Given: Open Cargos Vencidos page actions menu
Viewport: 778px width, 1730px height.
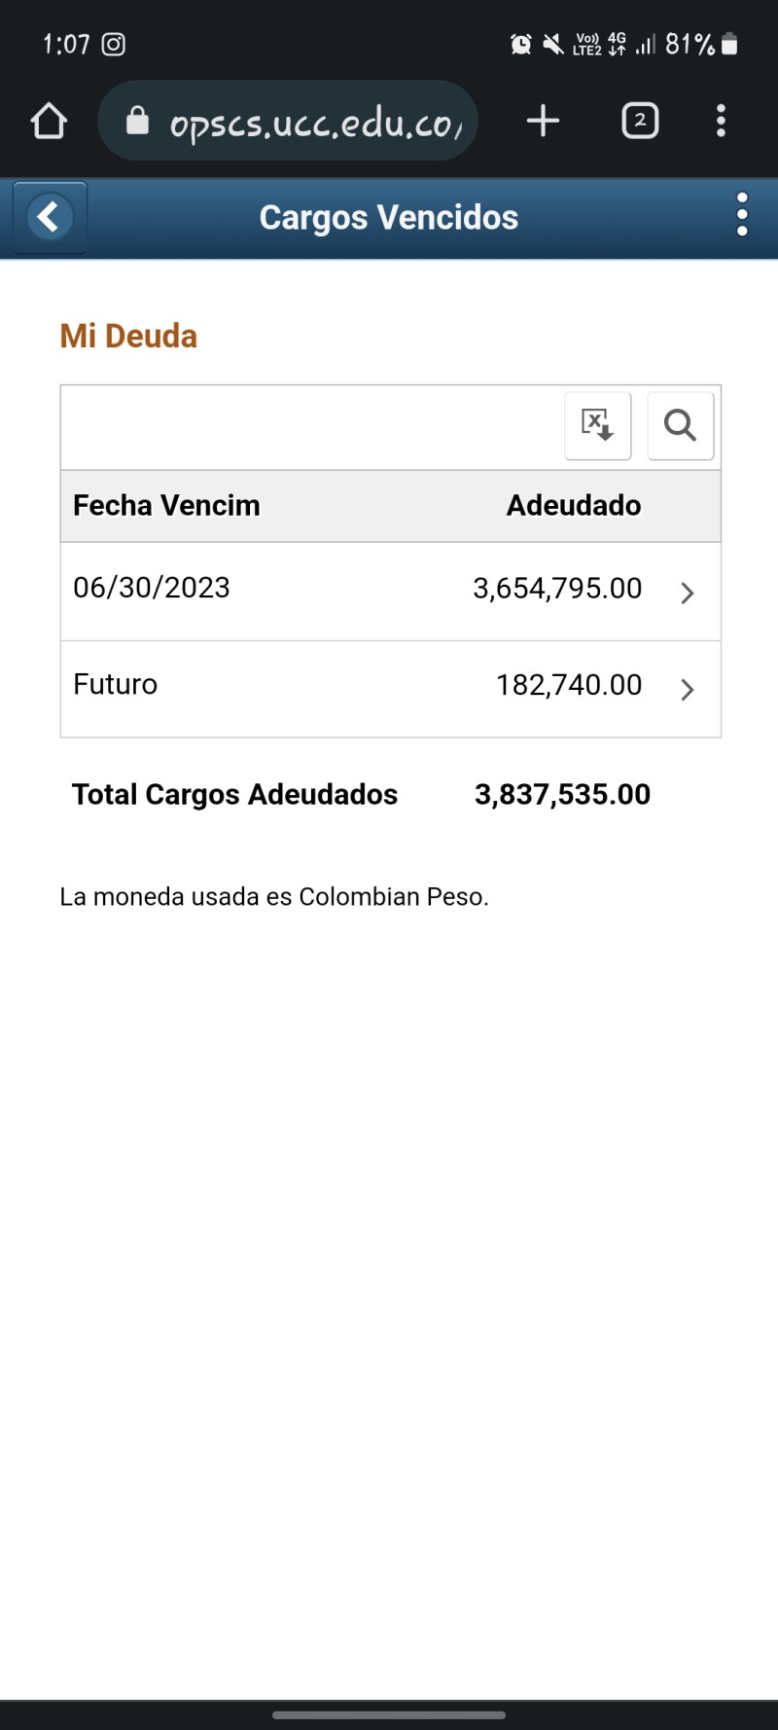Looking at the screenshot, I should pyautogui.click(x=742, y=215).
